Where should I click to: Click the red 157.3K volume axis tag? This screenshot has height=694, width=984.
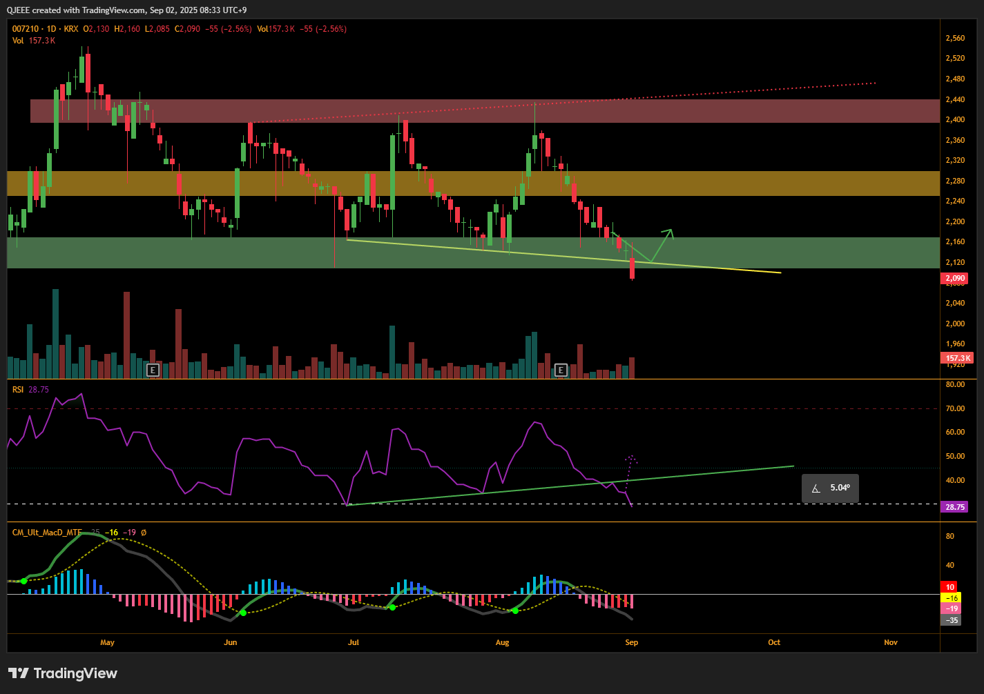pyautogui.click(x=958, y=358)
